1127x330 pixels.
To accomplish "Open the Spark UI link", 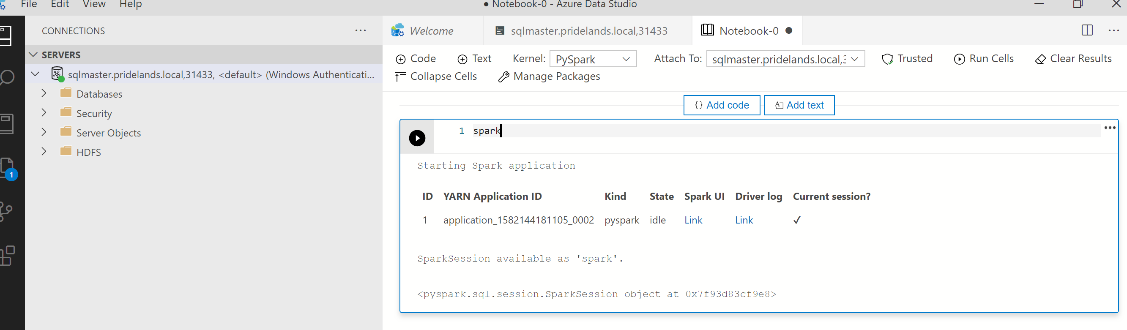I will point(693,220).
